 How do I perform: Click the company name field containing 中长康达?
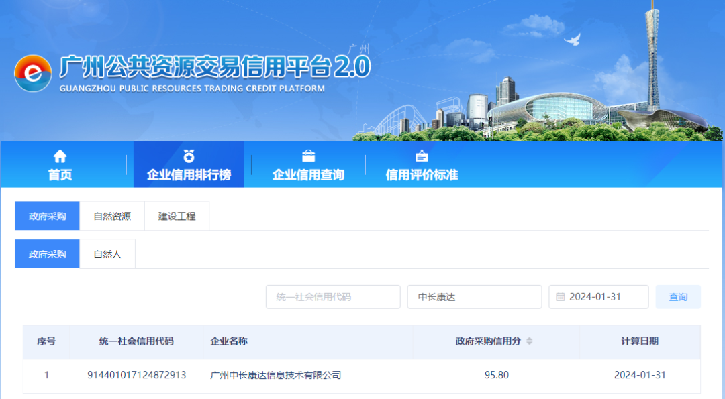474,297
